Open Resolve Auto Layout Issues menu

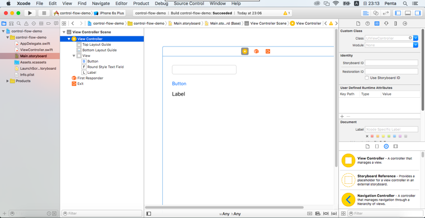[x=334, y=214]
